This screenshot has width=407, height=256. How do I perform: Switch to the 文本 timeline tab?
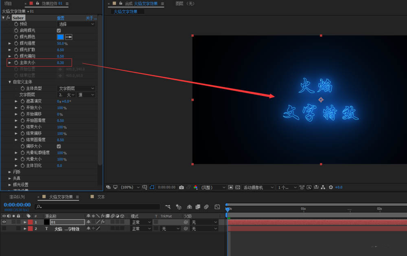[x=101, y=197]
